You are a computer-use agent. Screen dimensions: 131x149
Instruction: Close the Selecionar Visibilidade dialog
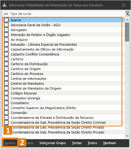coord(124,5)
